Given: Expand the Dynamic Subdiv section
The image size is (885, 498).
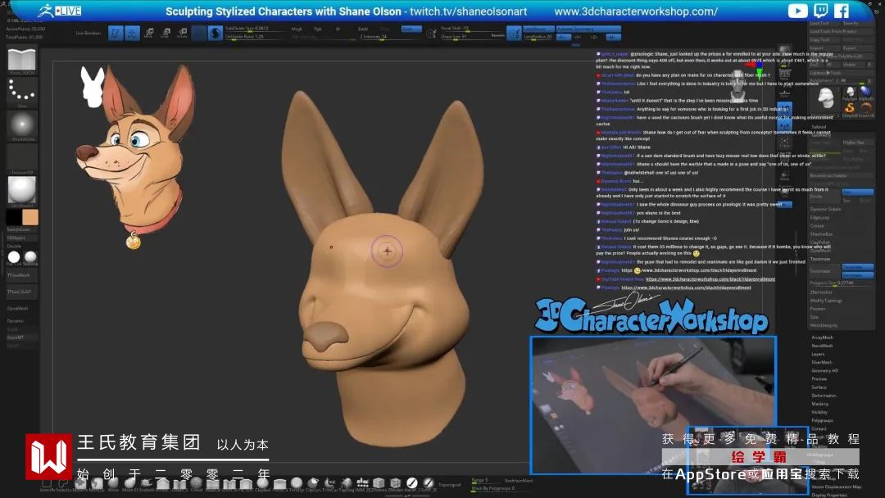Looking at the screenshot, I should coord(825,209).
